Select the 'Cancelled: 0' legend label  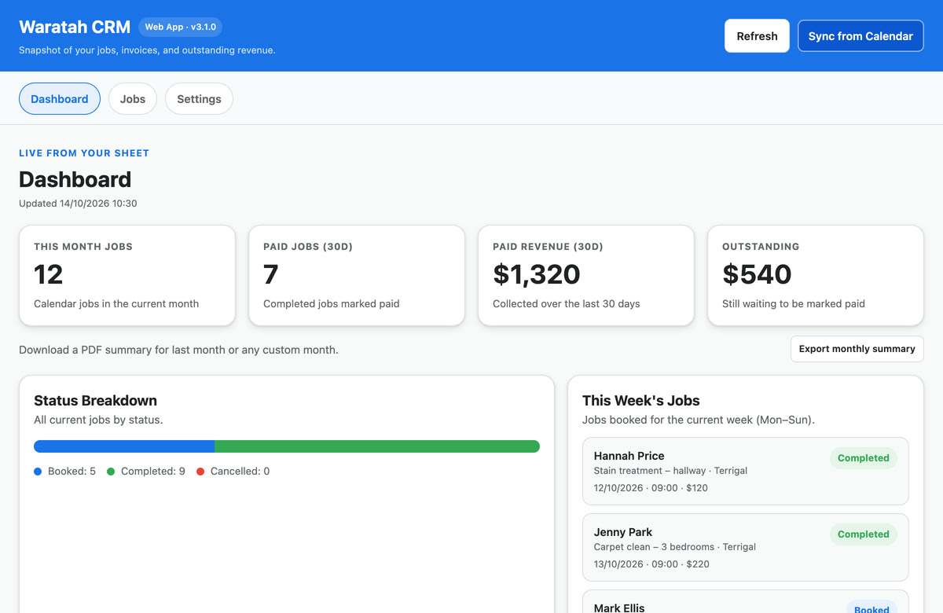tap(240, 472)
